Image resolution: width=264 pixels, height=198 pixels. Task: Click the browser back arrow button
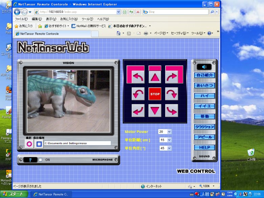pos(17,12)
